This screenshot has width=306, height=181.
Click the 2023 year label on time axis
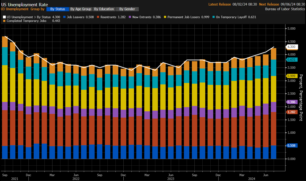171,179
